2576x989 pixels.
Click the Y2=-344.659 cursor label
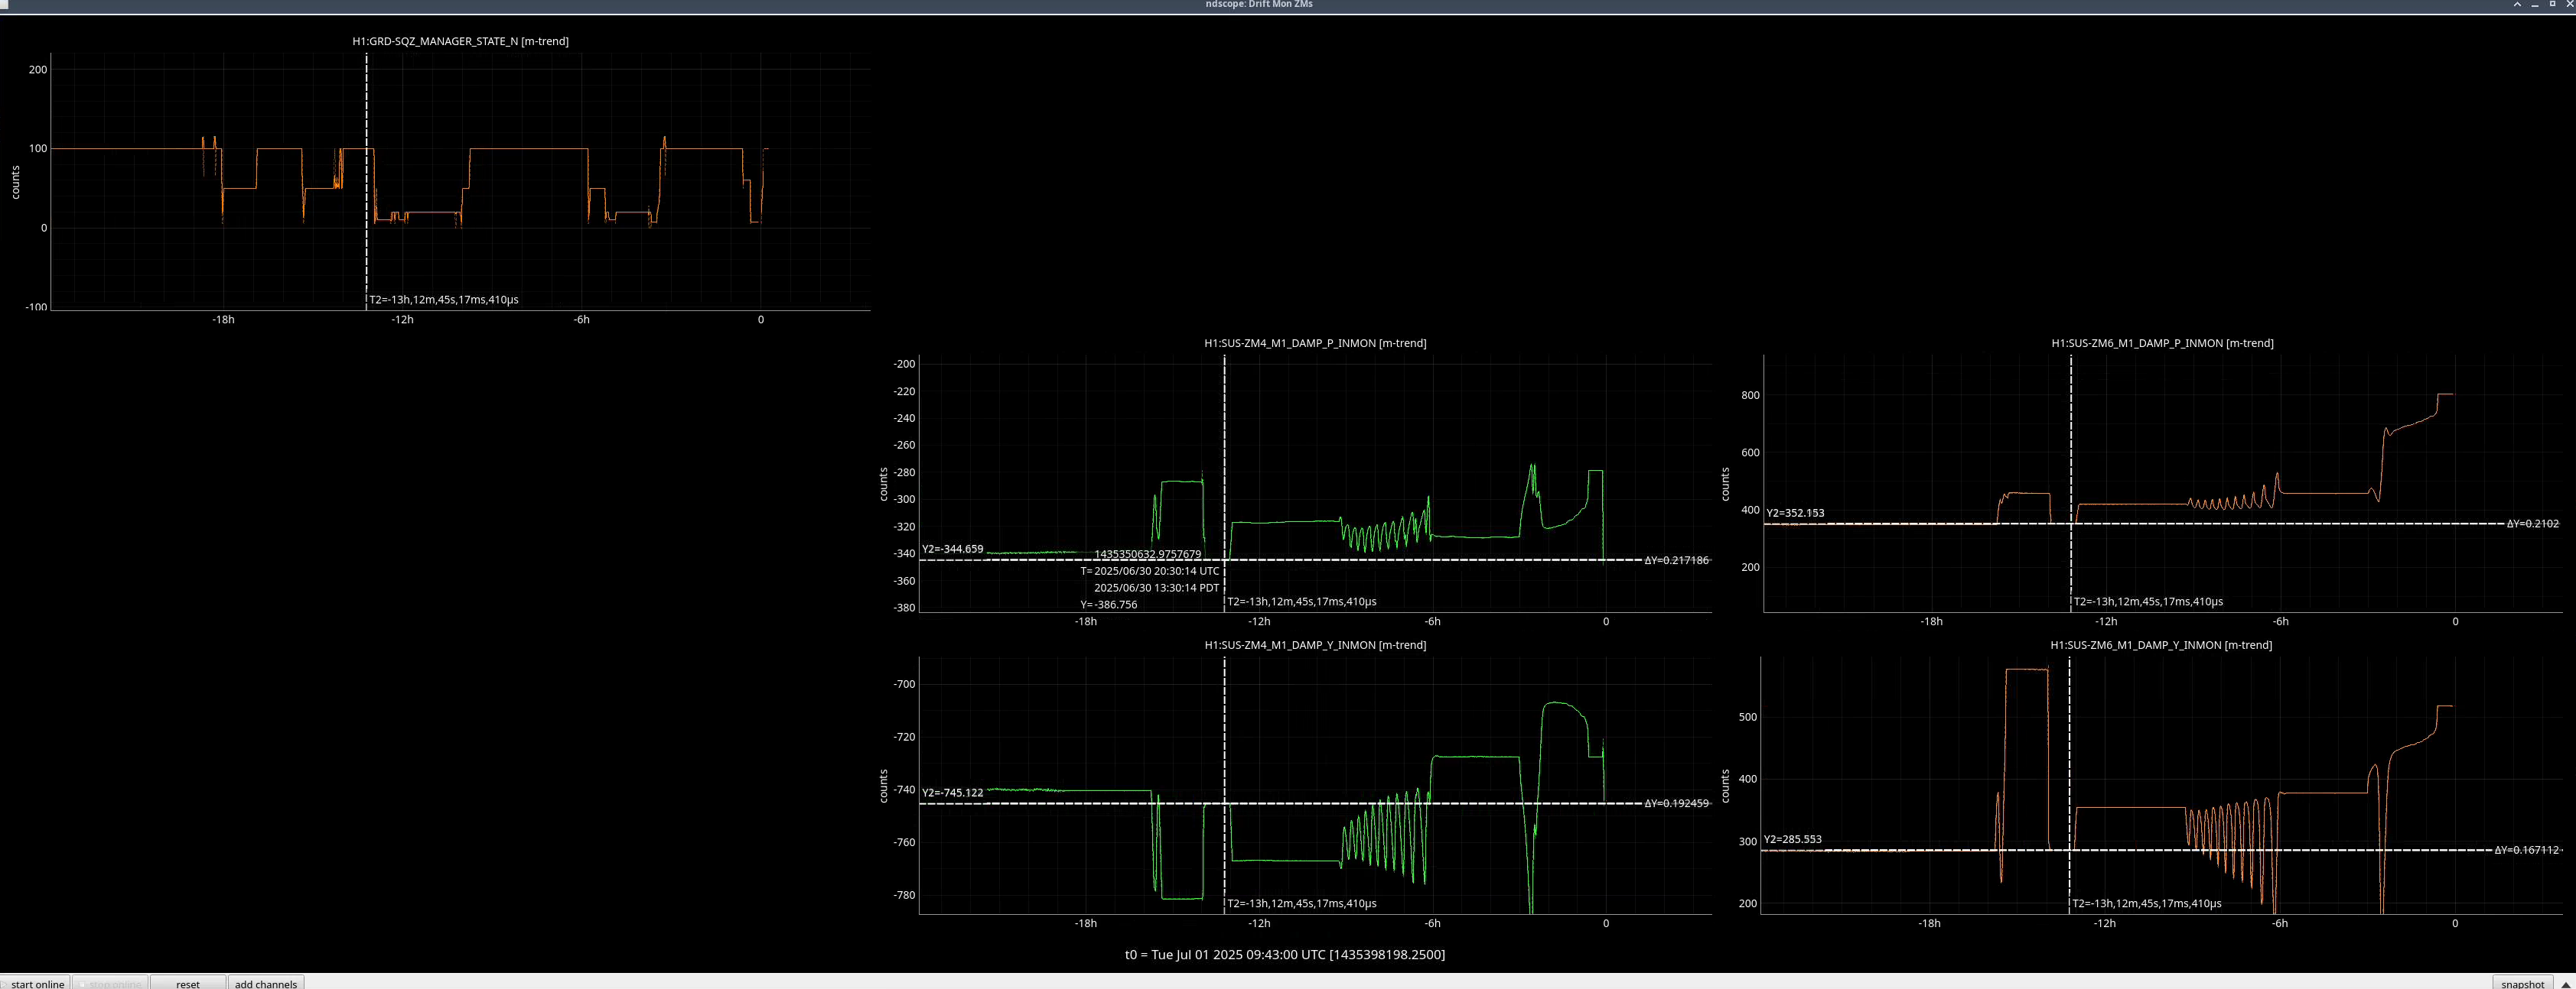tap(952, 549)
